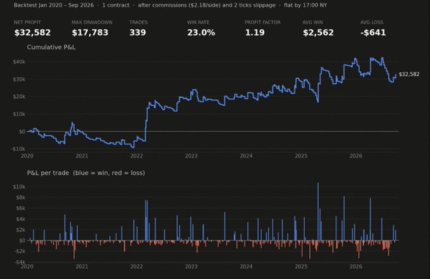This screenshot has width=430, height=279.
Task: Click the -$2k axis label on per-trade chart
Action: (x=19, y=251)
